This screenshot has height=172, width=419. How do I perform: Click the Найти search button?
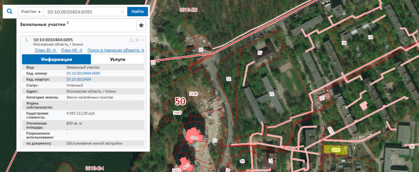click(x=137, y=12)
